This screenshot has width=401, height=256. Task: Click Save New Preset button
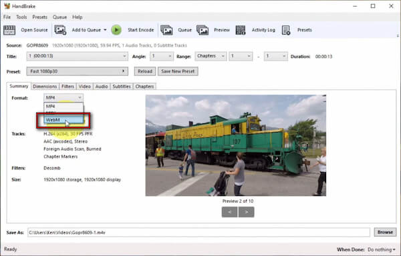click(x=178, y=71)
